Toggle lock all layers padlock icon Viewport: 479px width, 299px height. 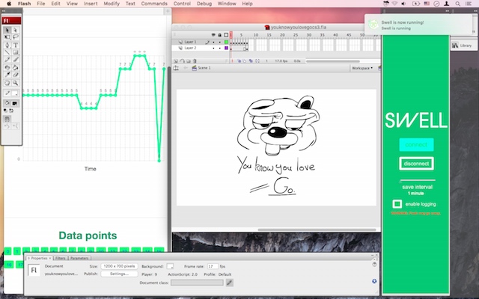(219, 35)
